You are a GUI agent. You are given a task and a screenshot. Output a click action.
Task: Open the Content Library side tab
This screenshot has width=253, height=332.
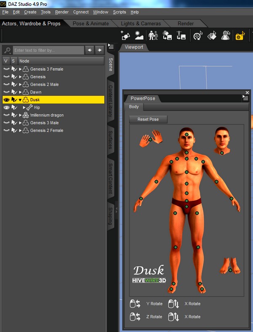[110, 101]
